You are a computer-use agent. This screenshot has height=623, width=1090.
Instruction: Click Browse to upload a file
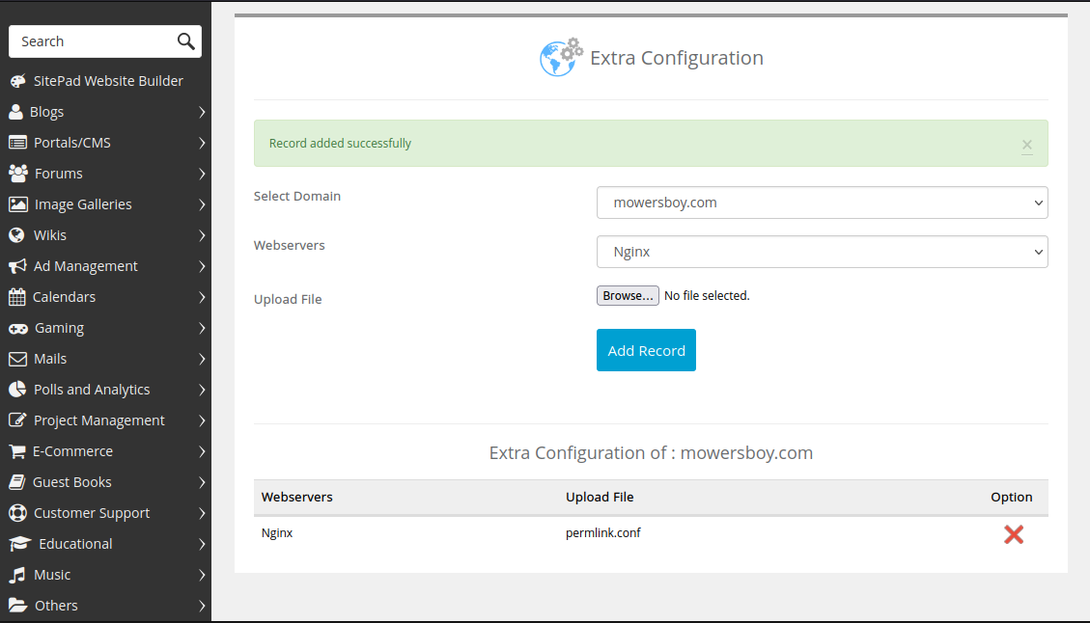[628, 296]
